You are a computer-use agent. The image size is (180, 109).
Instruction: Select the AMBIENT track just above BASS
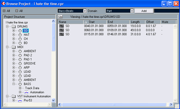click(30, 80)
